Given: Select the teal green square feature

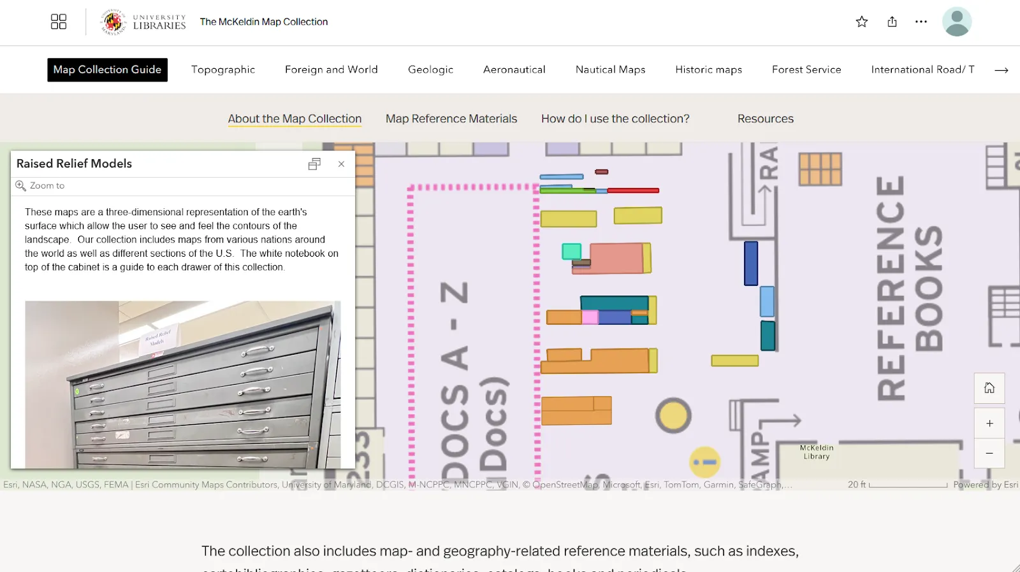Looking at the screenshot, I should pos(571,251).
